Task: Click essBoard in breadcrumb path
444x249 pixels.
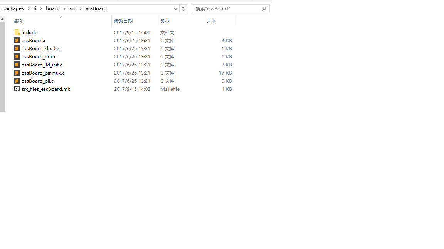Action: pos(96,8)
